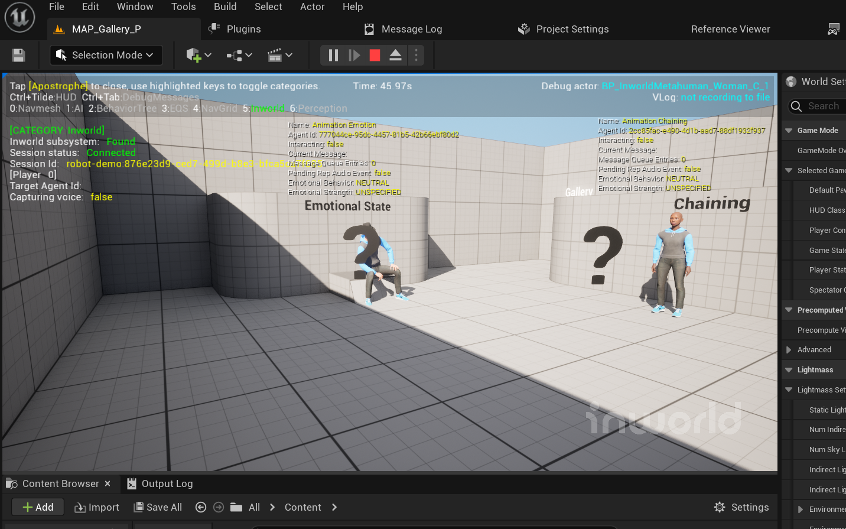846x529 pixels.
Task: Open the cinematics clapperboard menu
Action: click(x=280, y=55)
